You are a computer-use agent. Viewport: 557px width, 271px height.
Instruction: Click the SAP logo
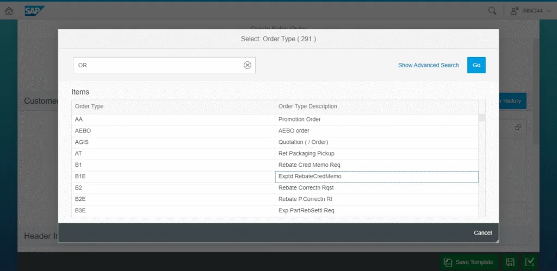pyautogui.click(x=34, y=11)
